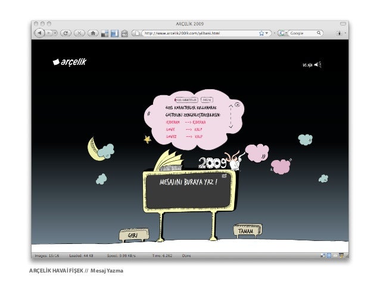
Task: Open the search engine selector icon
Action: [x=282, y=33]
